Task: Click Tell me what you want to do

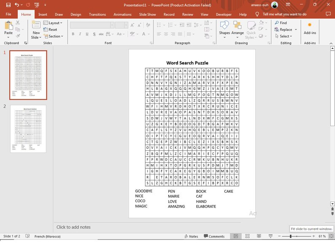Action: 284,14
